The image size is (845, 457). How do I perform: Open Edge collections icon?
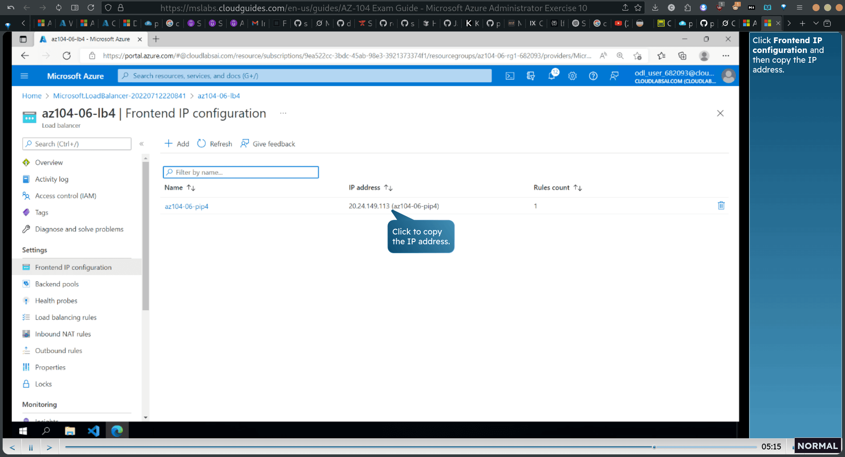pyautogui.click(x=682, y=56)
